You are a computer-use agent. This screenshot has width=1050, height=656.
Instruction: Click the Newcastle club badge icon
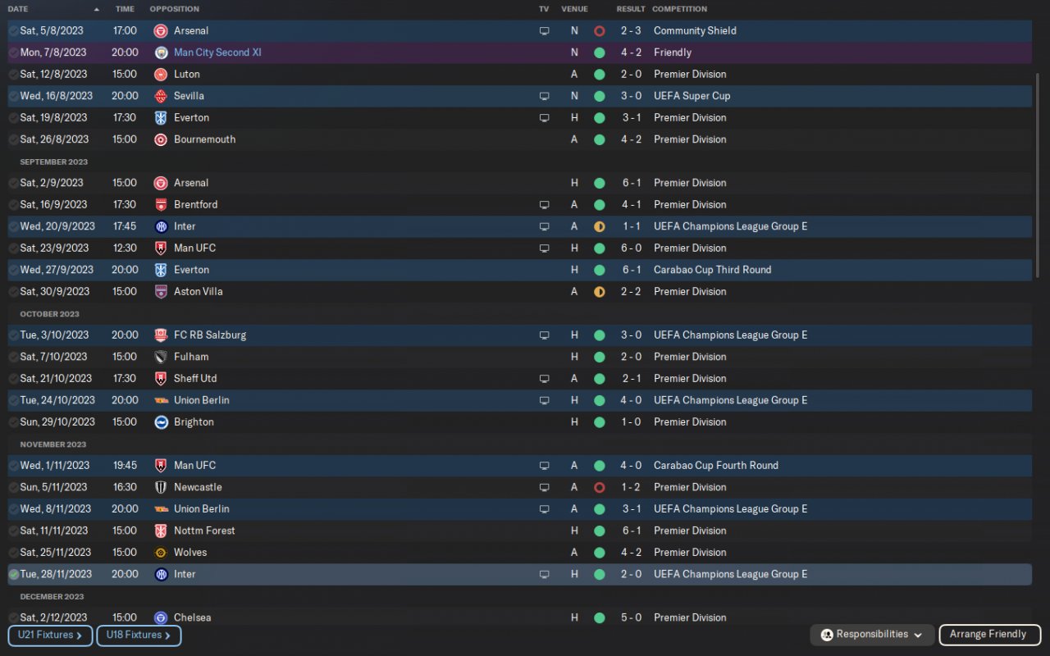pyautogui.click(x=161, y=487)
